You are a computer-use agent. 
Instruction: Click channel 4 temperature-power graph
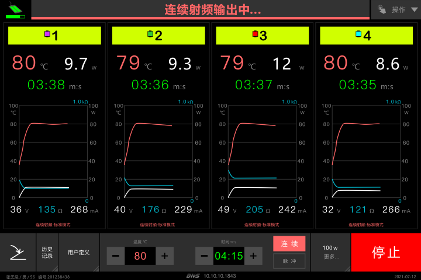click(367, 152)
